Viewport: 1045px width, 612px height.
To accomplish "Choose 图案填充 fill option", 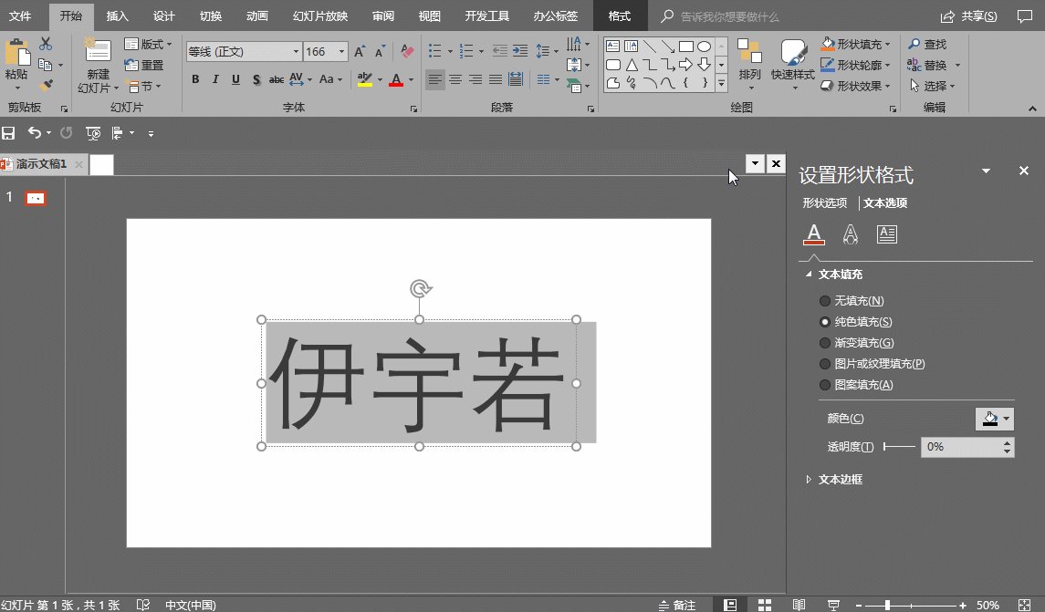I will click(x=825, y=384).
